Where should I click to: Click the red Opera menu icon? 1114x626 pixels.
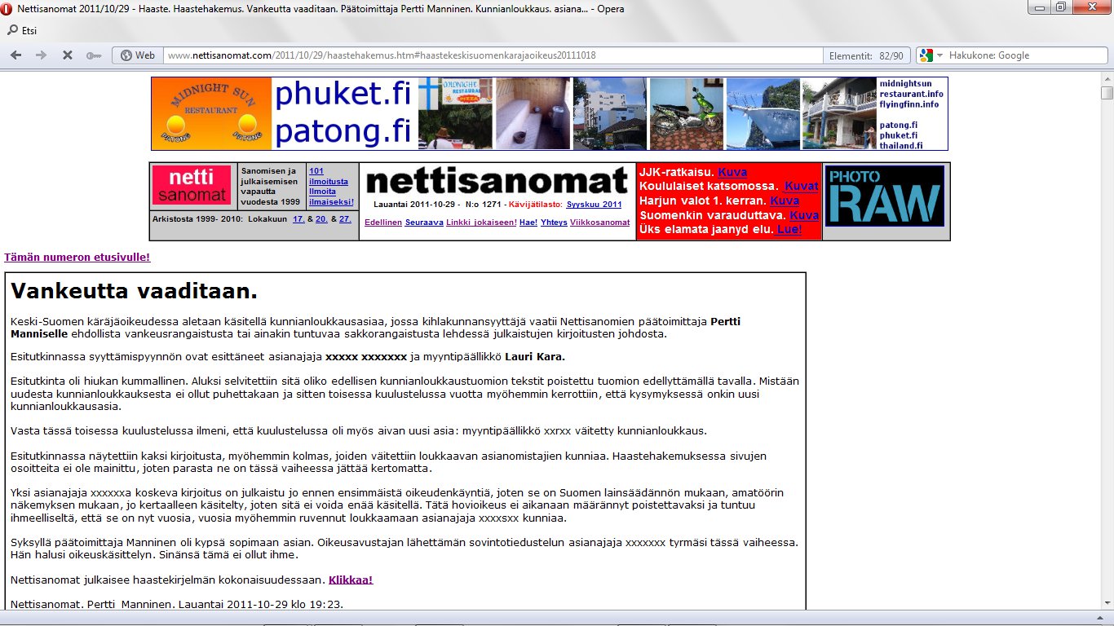[x=8, y=7]
